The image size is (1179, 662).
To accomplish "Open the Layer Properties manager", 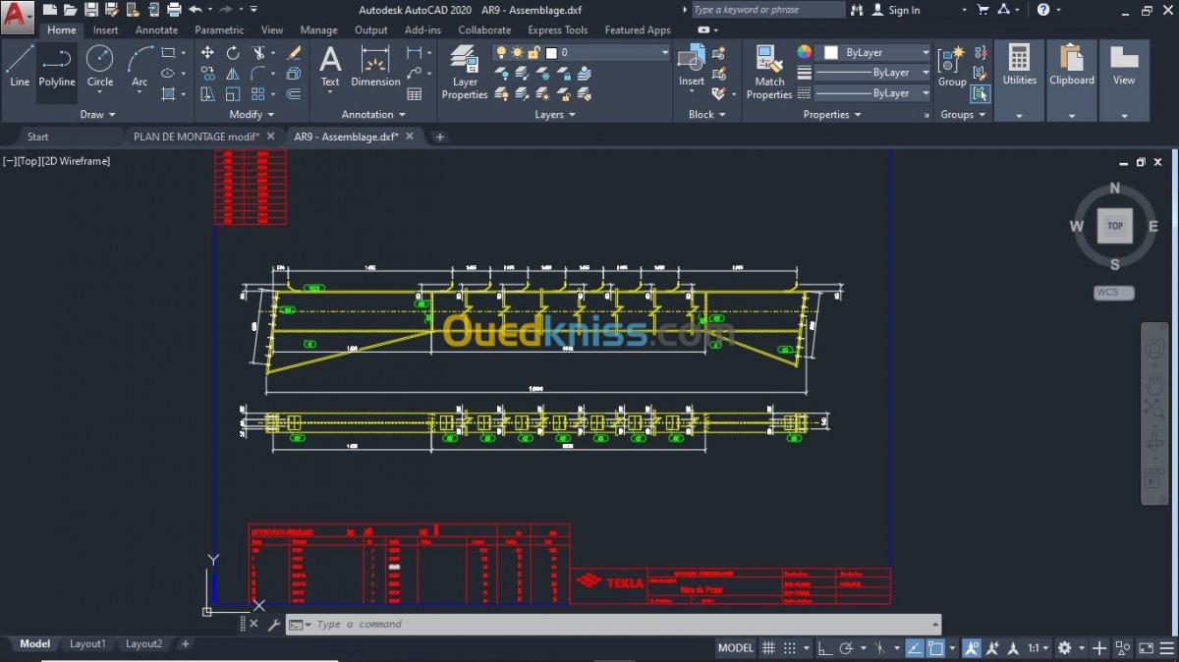I will pyautogui.click(x=465, y=73).
